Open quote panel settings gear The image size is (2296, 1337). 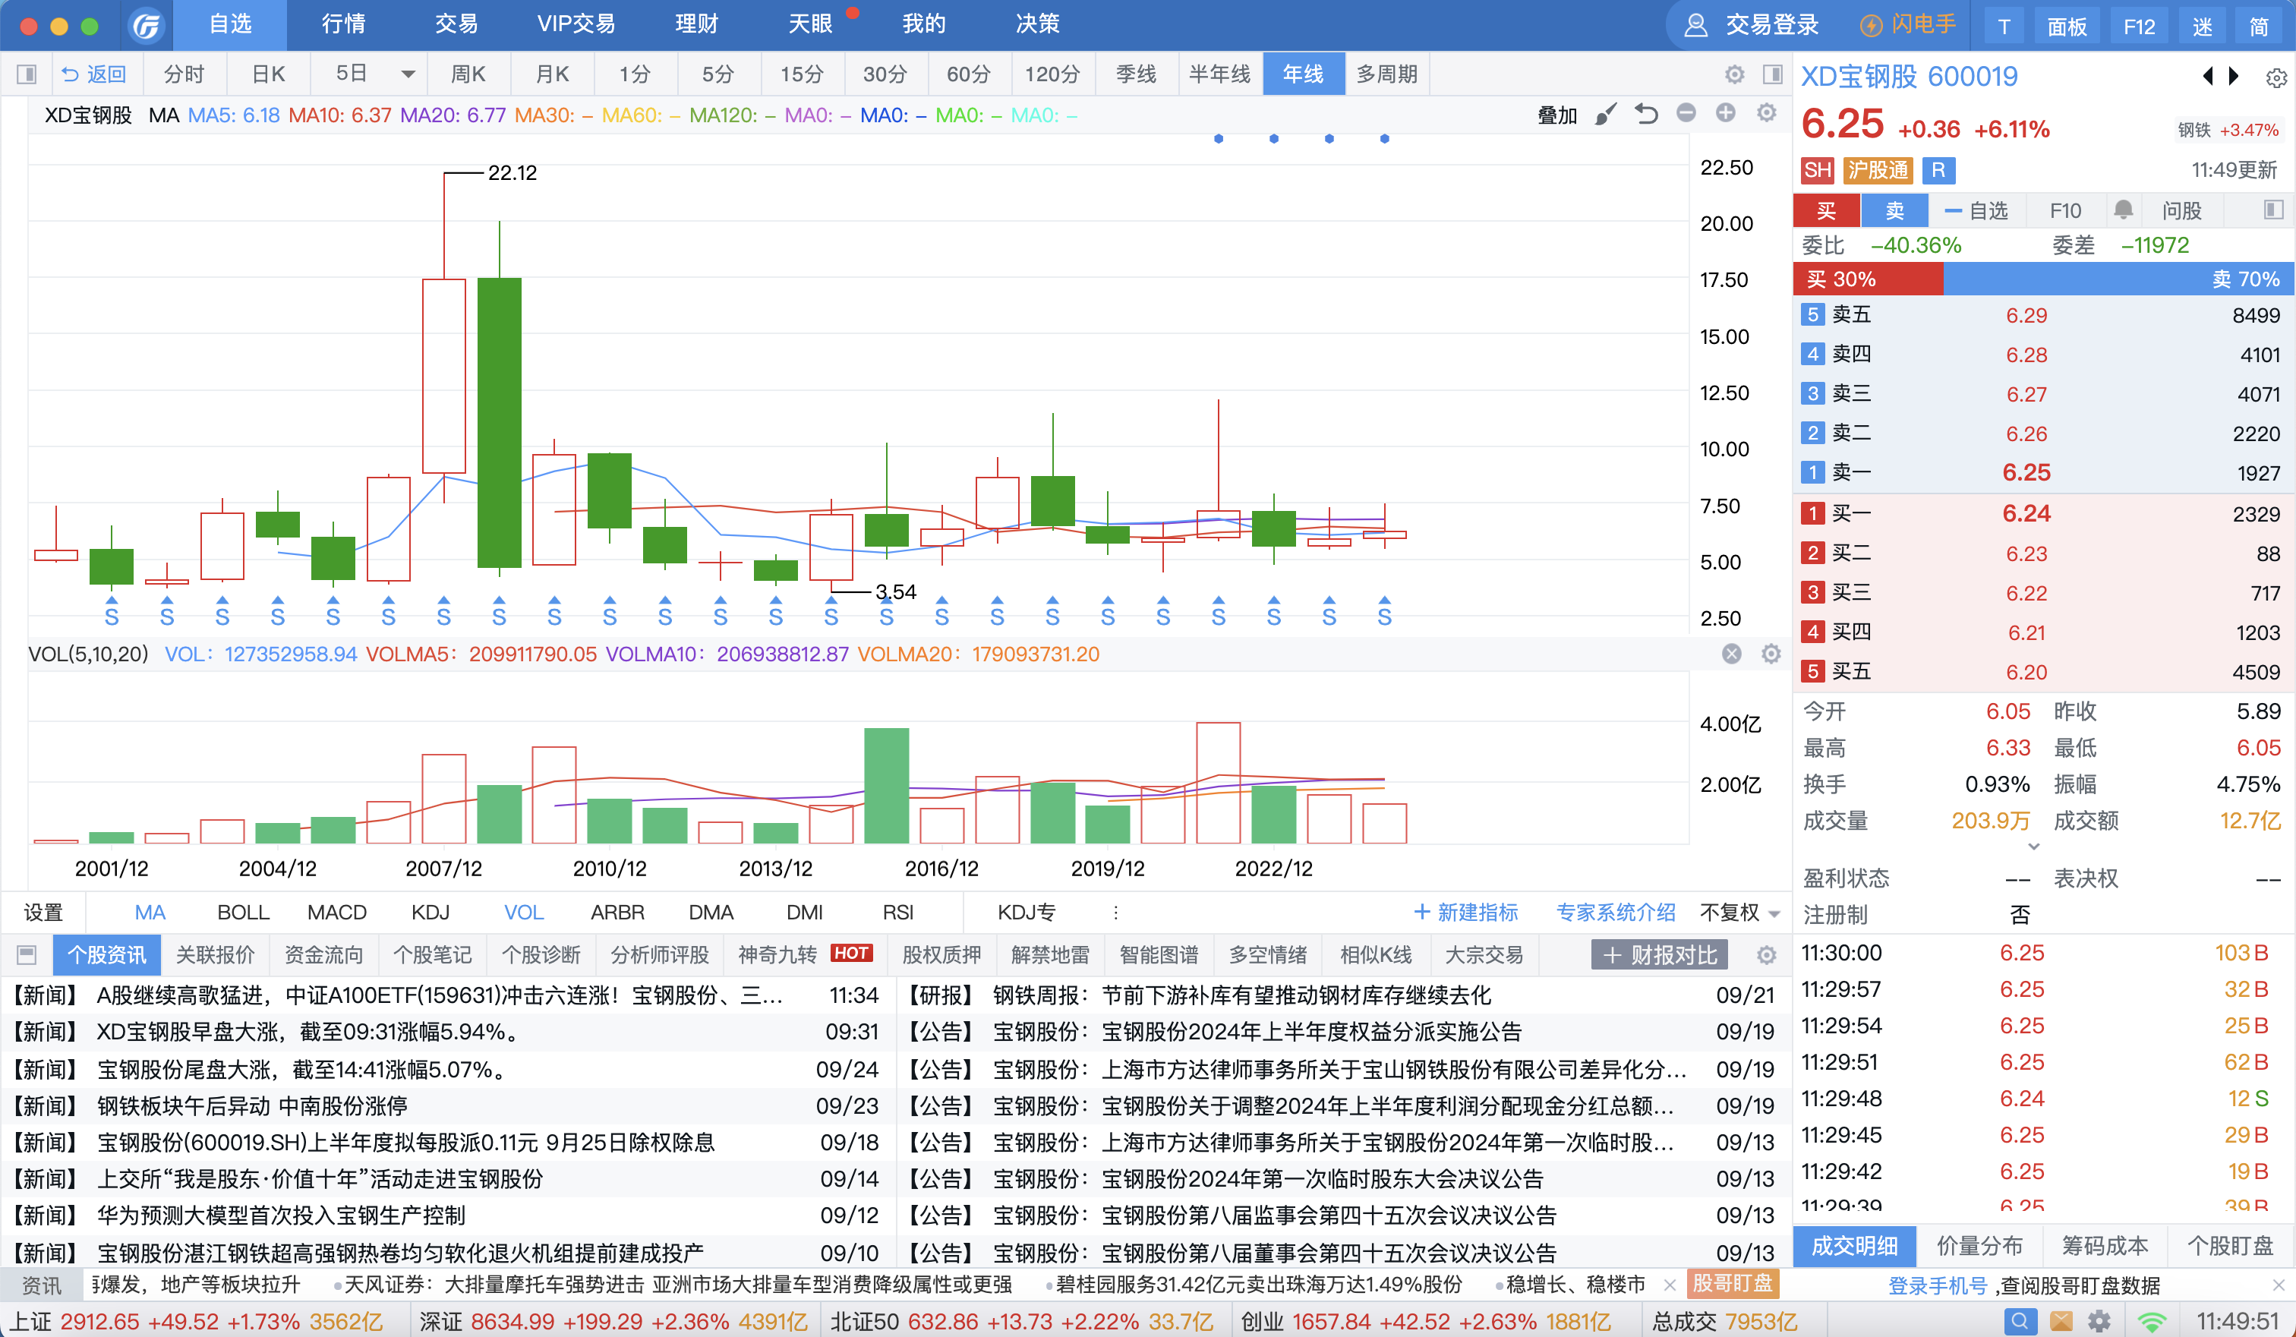pos(2275,78)
